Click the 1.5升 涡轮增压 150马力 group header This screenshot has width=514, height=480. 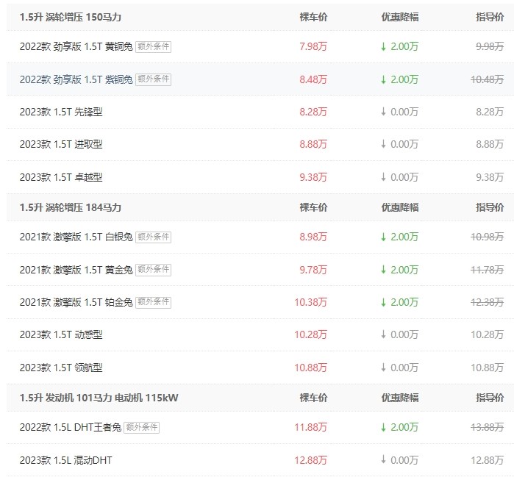coord(71,17)
